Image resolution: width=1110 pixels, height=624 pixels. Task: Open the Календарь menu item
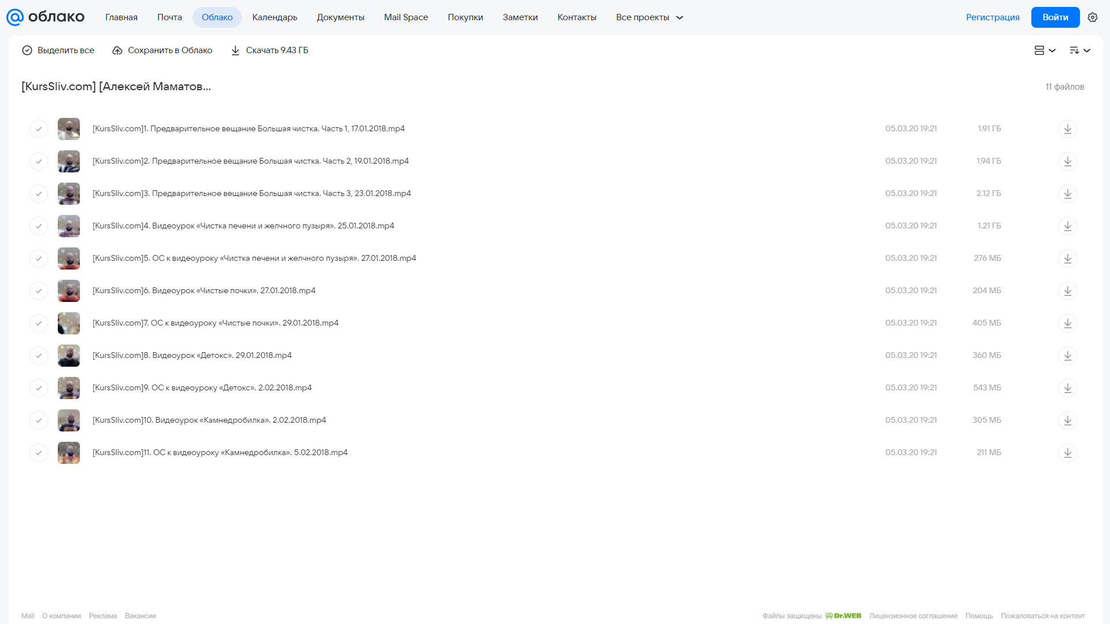click(275, 17)
